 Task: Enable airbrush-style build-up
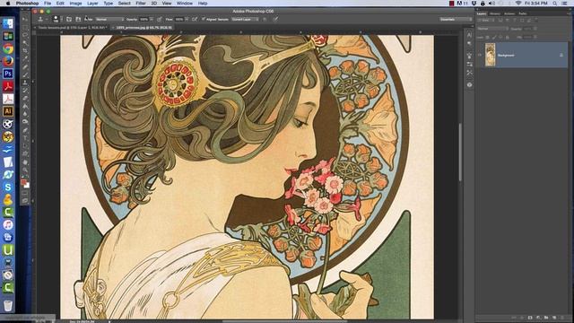pyautogui.click(x=195, y=19)
